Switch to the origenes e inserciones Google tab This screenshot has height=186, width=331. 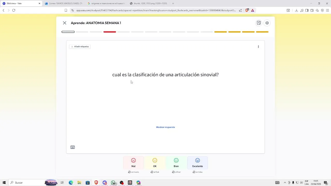106,3
